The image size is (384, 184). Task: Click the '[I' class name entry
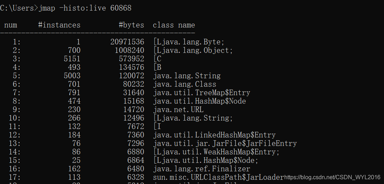[157, 127]
